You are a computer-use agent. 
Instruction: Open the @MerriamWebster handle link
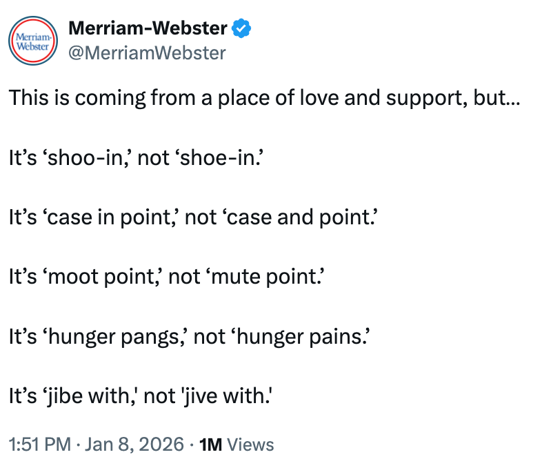tap(147, 52)
